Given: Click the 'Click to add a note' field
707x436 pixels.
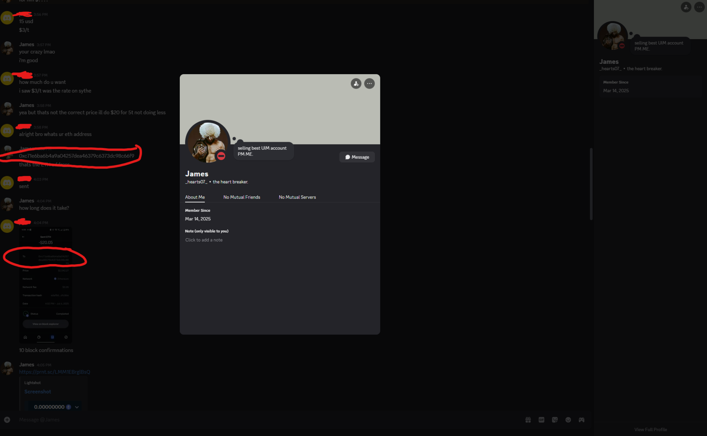Looking at the screenshot, I should (204, 240).
